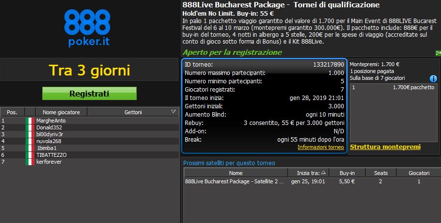Screen dimensions: 441x223
Task: Click the green Registrati button
Action: (x=89, y=94)
